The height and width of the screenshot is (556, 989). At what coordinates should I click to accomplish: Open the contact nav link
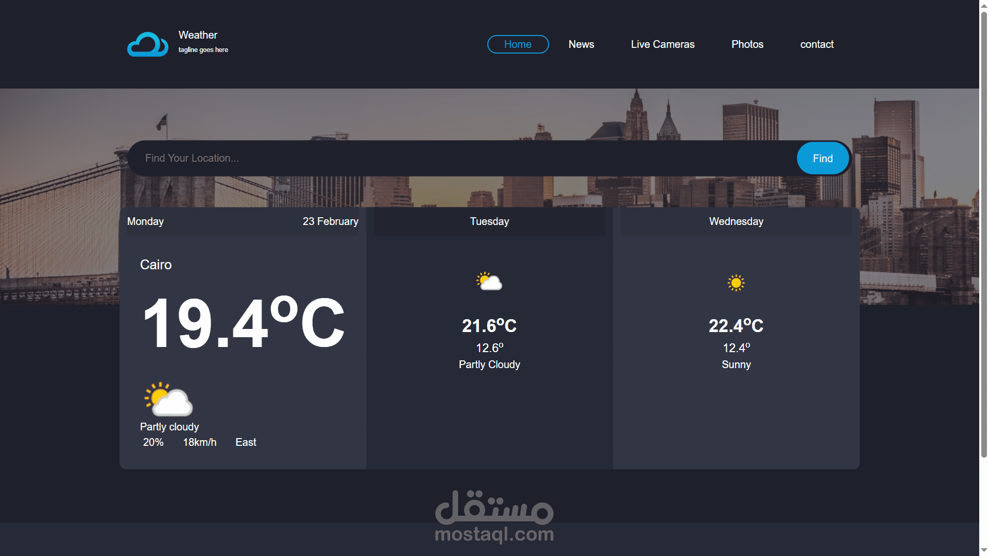[816, 44]
